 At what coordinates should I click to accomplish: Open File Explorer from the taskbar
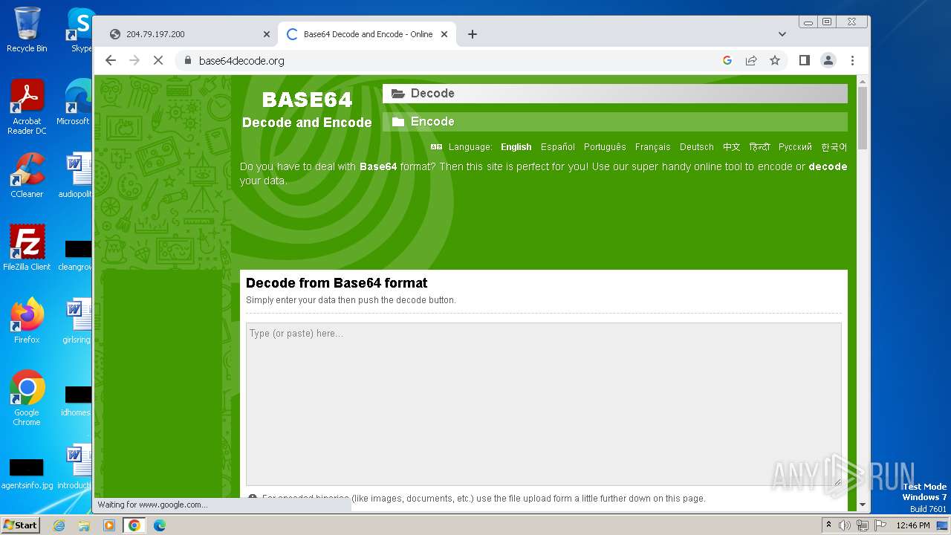84,525
